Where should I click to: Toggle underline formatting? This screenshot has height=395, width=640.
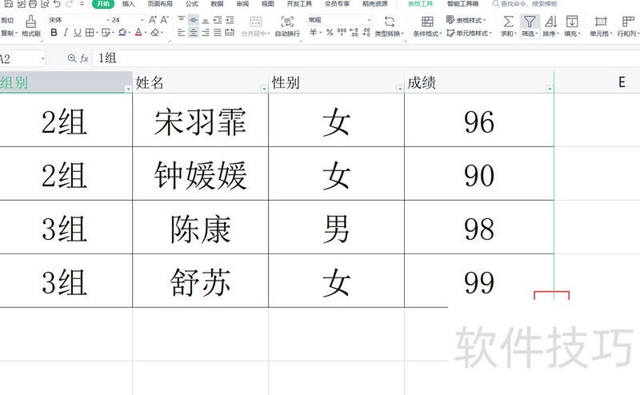(x=78, y=32)
